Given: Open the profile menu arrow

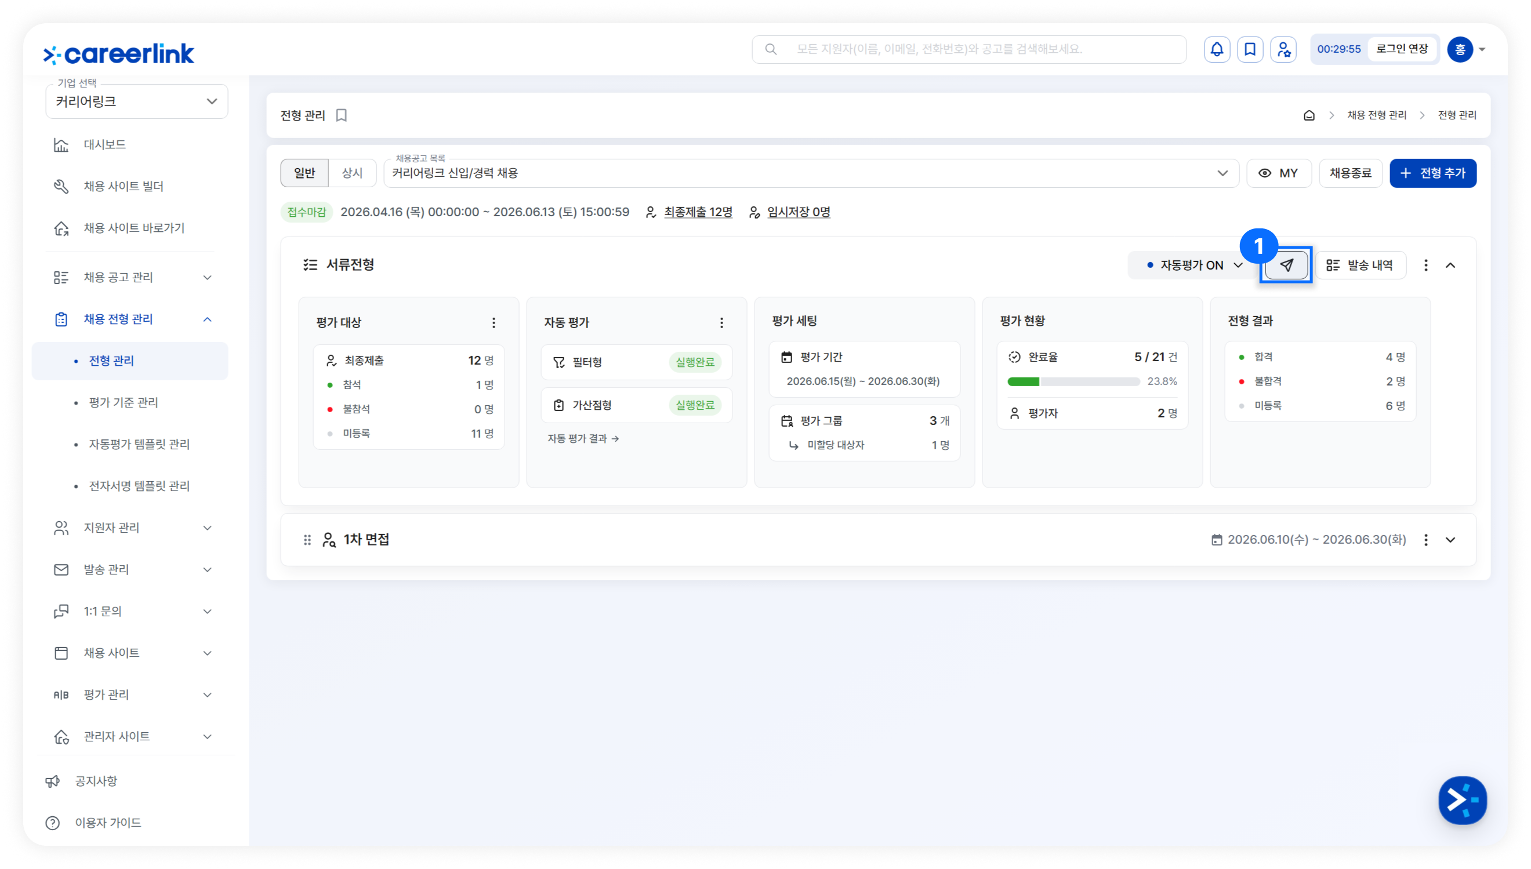Looking at the screenshot, I should [x=1482, y=49].
